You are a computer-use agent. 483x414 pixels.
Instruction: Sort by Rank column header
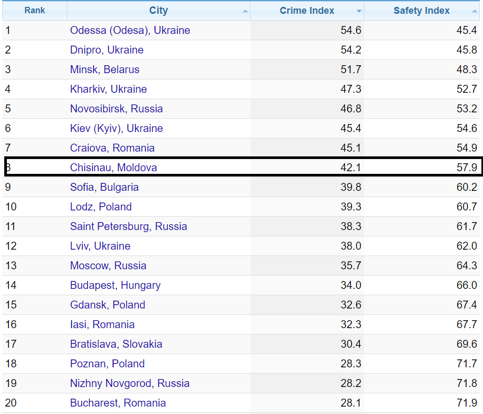(34, 11)
